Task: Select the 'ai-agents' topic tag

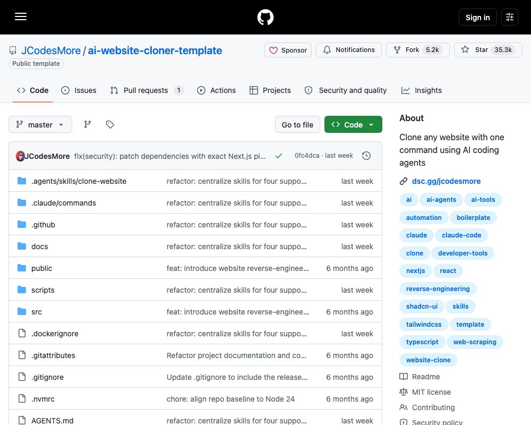Action: click(x=441, y=200)
